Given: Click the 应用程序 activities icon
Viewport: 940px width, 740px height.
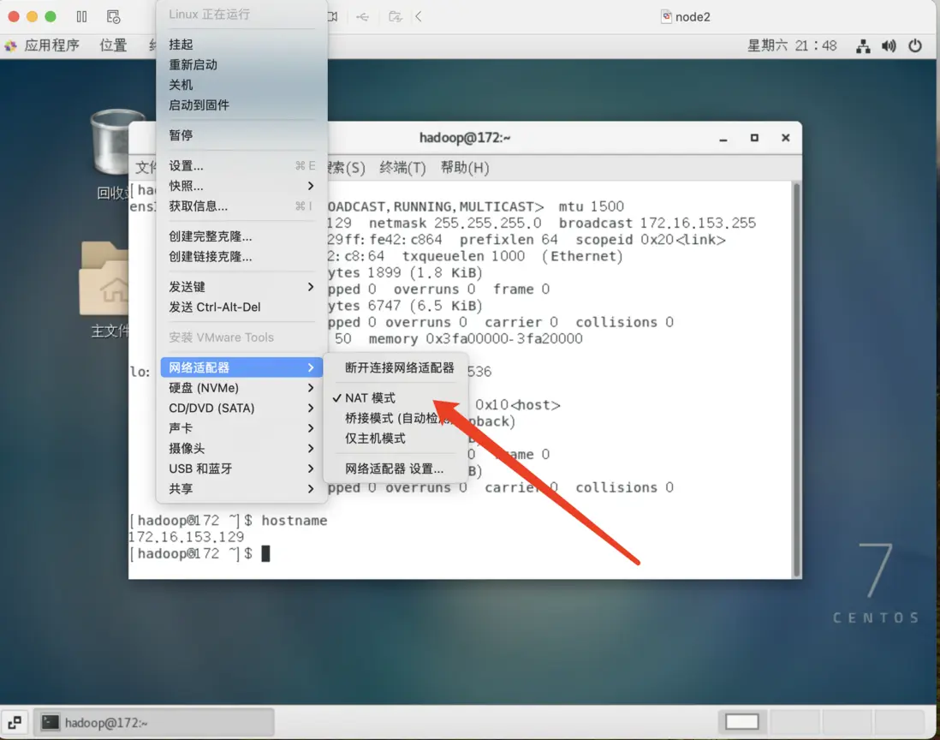Looking at the screenshot, I should [x=11, y=45].
